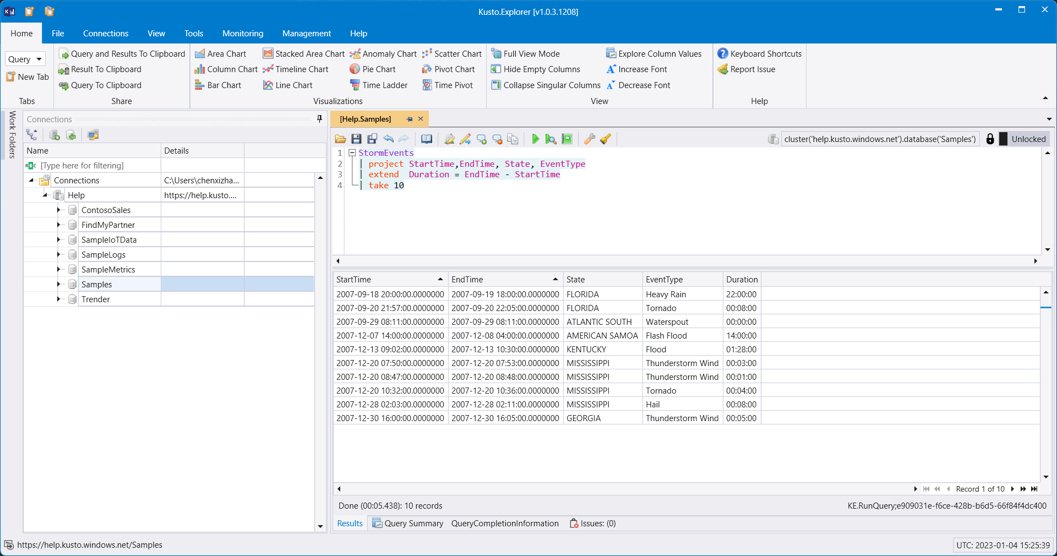Pin the Connections panel

click(x=319, y=119)
